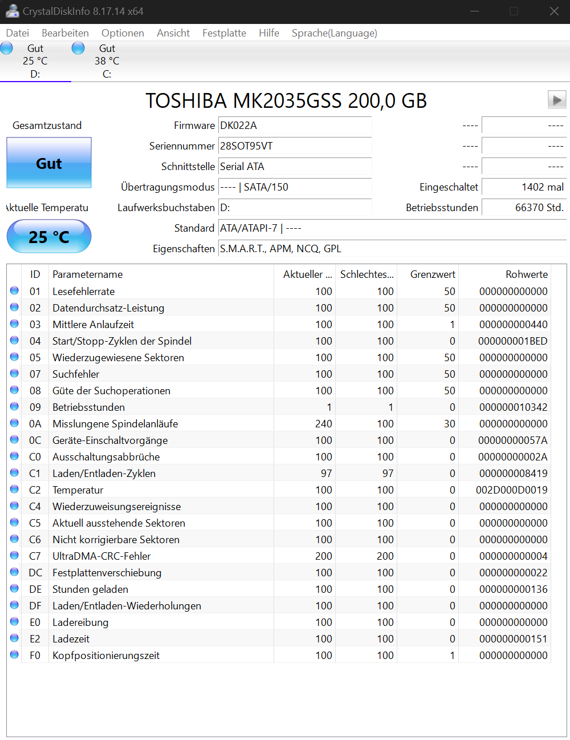Select the raw value 002D000D0019
This screenshot has width=570, height=740.
coord(512,490)
